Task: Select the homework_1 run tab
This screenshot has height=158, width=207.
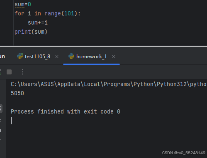Action: [91, 57]
